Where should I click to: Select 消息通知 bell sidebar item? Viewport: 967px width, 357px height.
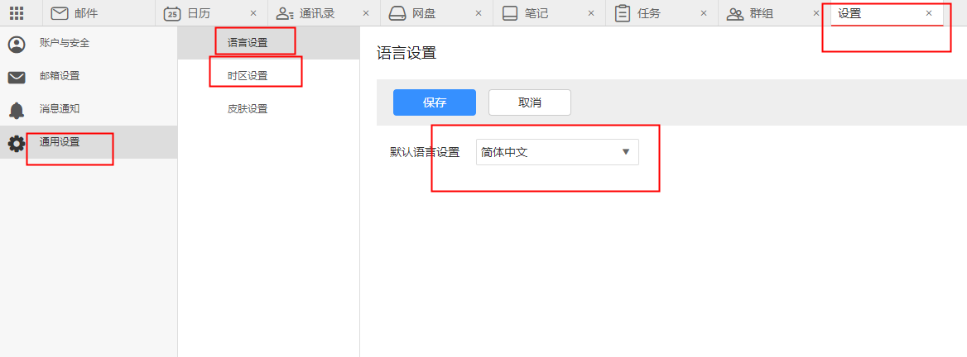(x=60, y=109)
